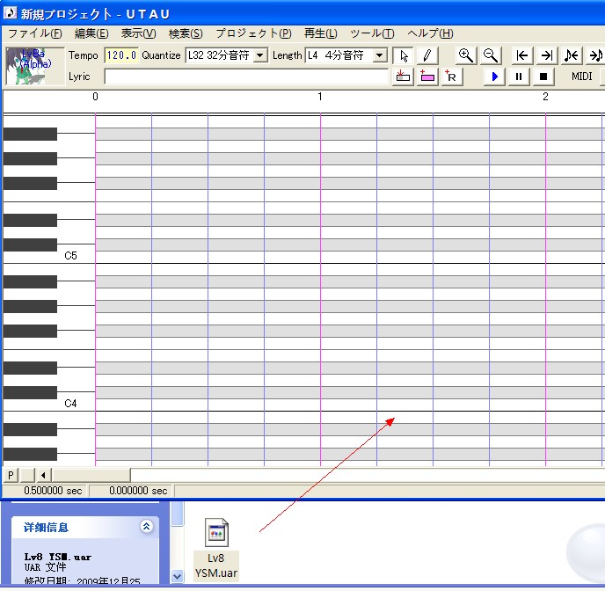Zoom out with magnifier minus icon
The height and width of the screenshot is (591, 605).
(491, 55)
